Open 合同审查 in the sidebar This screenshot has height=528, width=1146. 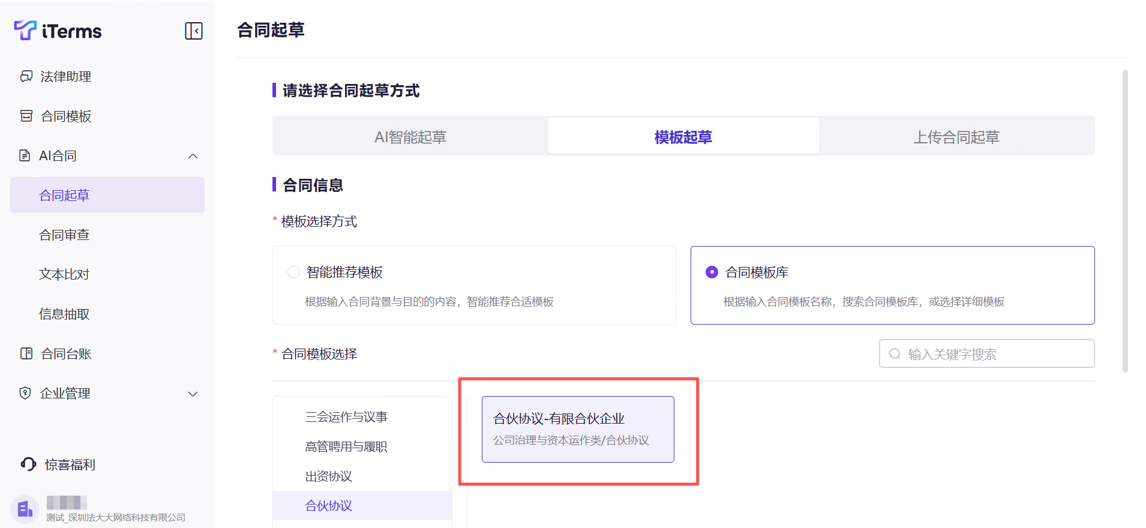(64, 235)
